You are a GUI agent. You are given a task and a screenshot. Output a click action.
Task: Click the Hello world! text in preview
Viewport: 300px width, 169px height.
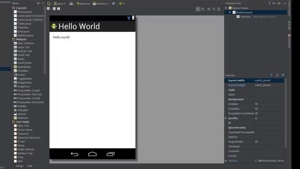pos(61,38)
